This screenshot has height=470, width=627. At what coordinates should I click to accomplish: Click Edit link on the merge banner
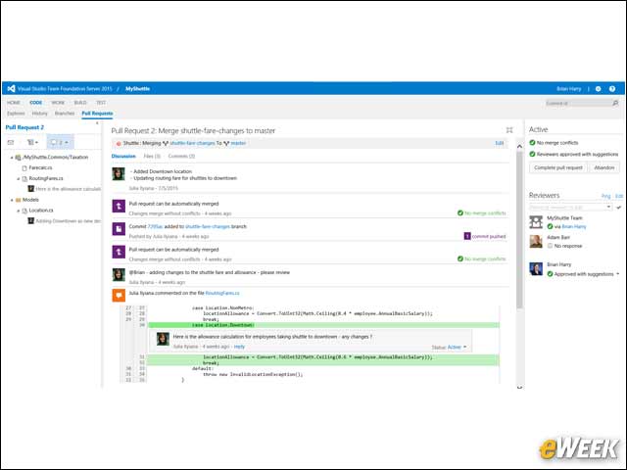(x=500, y=143)
